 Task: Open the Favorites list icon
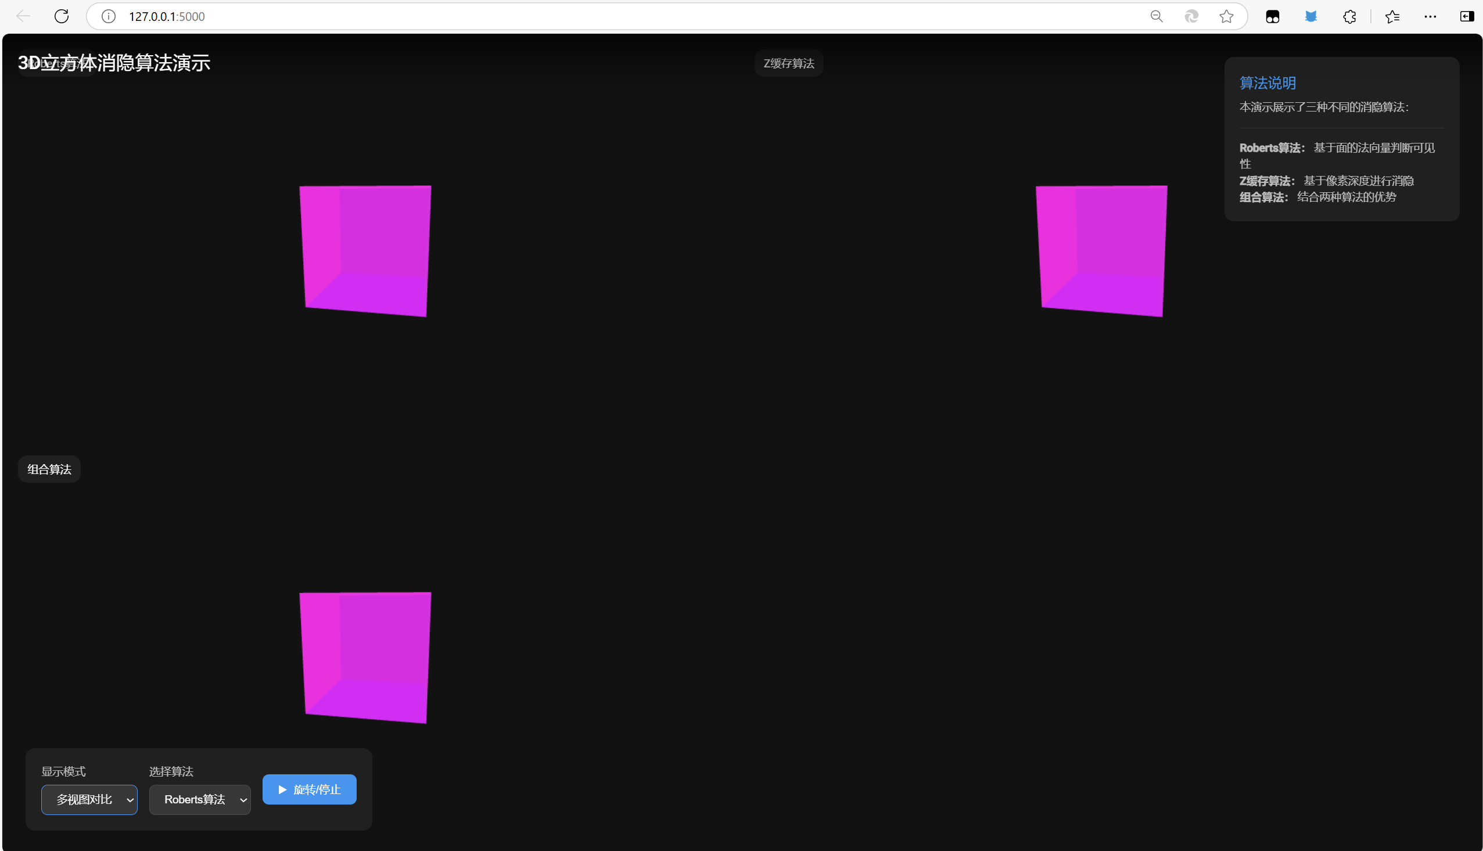click(1392, 16)
